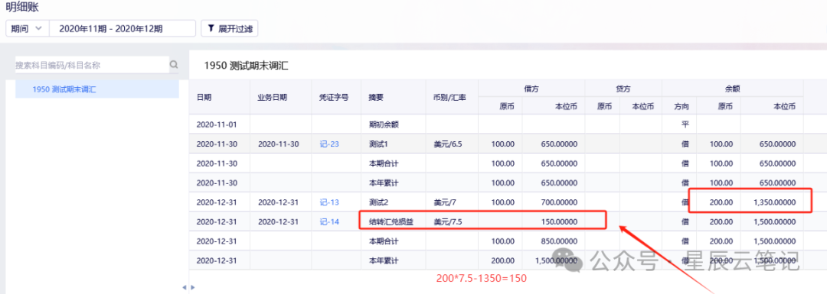Click the 1,350.00000 balance cell
Viewport: 827px width, 294px height.
point(772,202)
